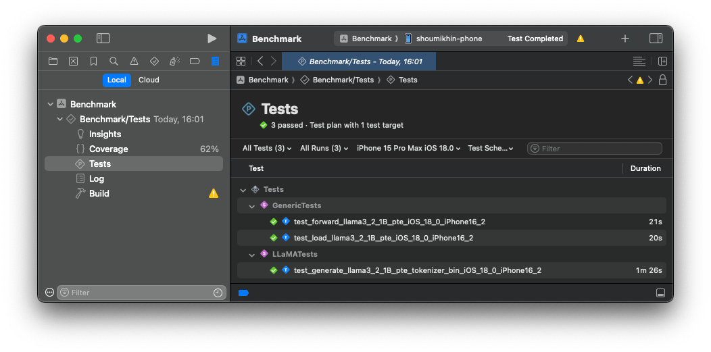
Task: Select the Coverage report item
Action: click(108, 149)
